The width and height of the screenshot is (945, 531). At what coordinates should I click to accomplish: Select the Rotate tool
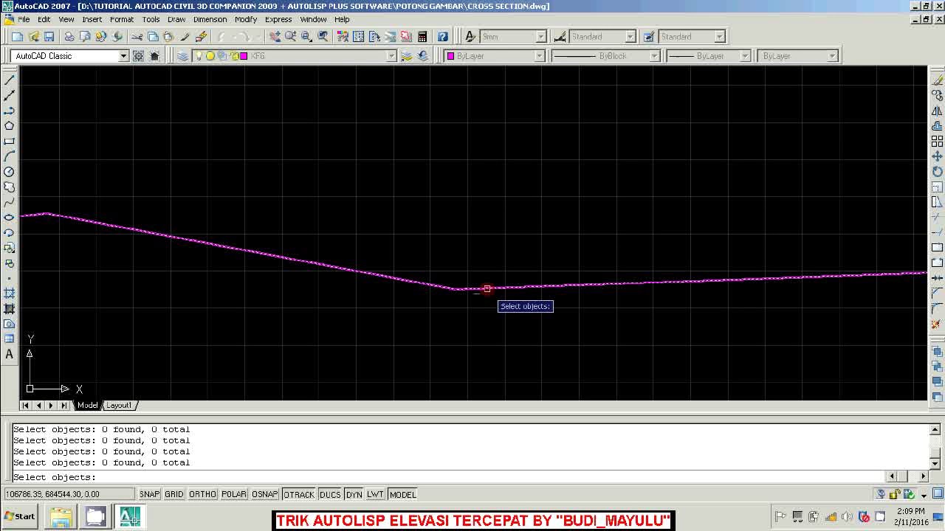pyautogui.click(x=937, y=172)
